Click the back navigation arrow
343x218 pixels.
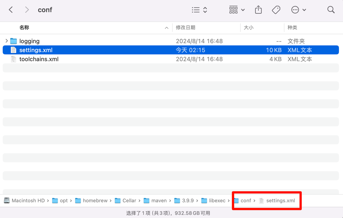coord(11,10)
